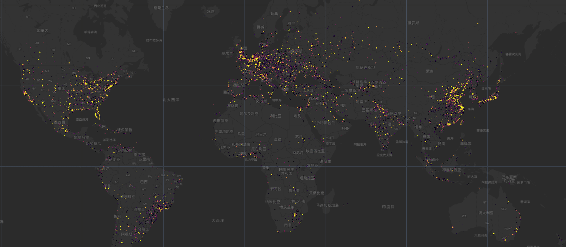Click the 格陵兰岛 label
Viewport: 566px width, 247px height.
click(x=161, y=8)
